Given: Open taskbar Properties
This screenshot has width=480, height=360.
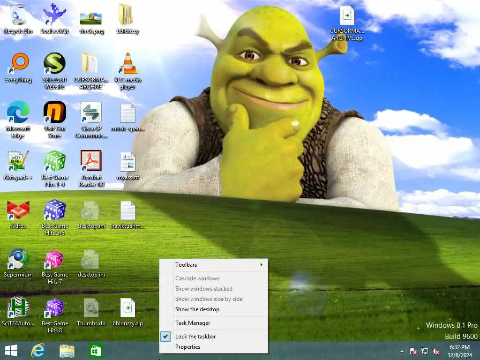Looking at the screenshot, I should pos(214,347).
